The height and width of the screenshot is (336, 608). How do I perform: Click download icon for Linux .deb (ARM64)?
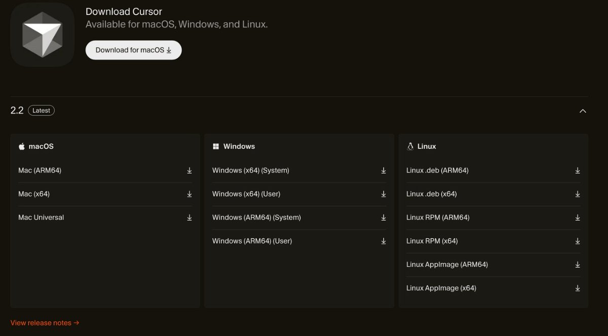[x=578, y=171]
